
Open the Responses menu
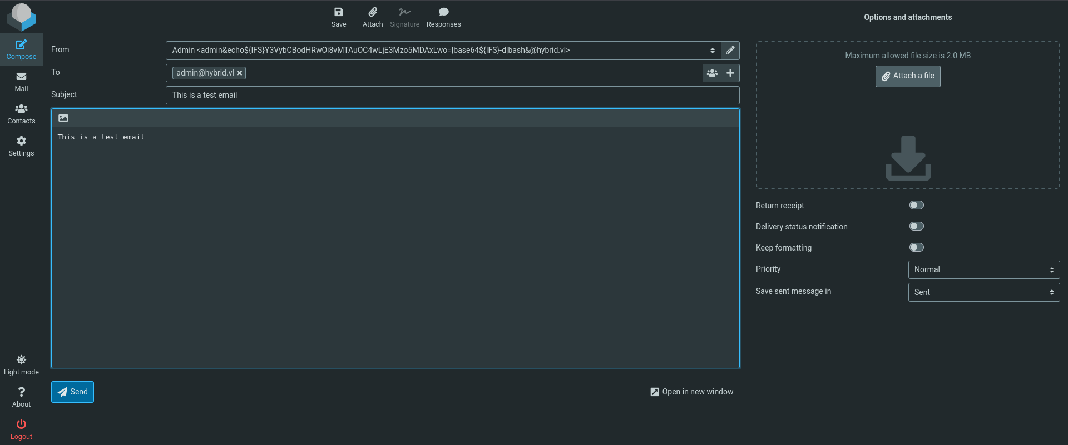pos(443,17)
